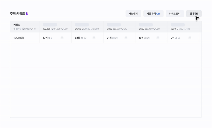Click the 152,060 search volume value
This screenshot has width=212, height=128.
47,29
